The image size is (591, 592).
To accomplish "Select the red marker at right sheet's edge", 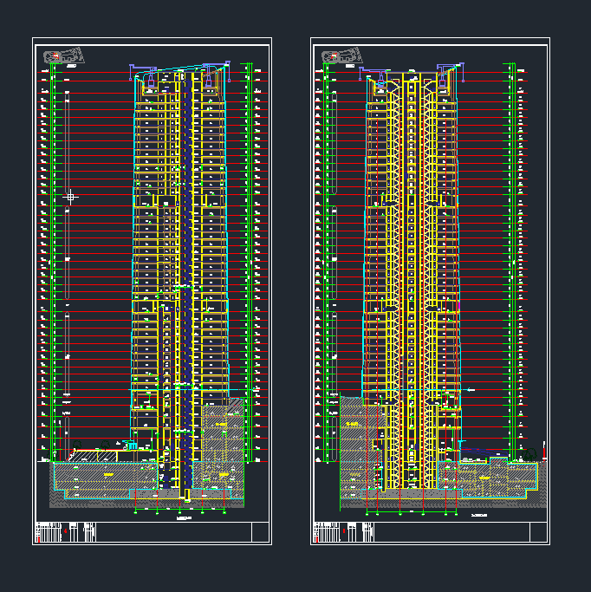I will [x=544, y=449].
